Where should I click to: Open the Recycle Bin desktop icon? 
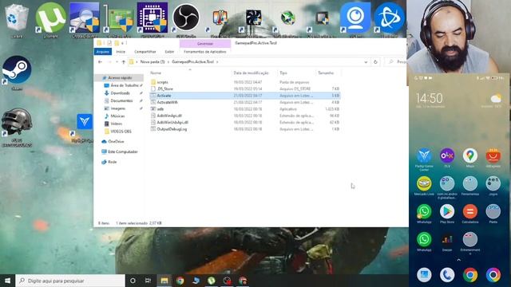coord(17,18)
